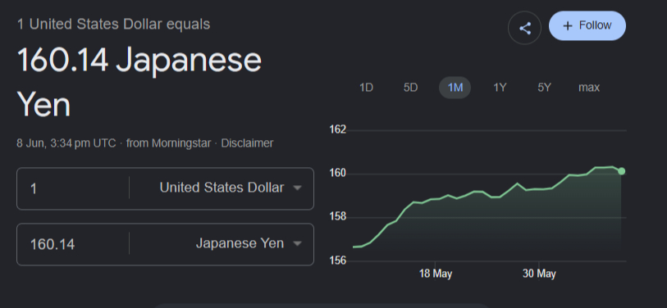This screenshot has height=308, width=667.
Task: Click the 162 axis value
Action: [x=338, y=129]
